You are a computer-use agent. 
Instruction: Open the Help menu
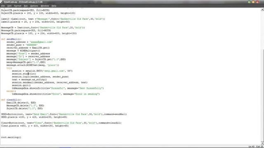pyautogui.click(x=54, y=6)
